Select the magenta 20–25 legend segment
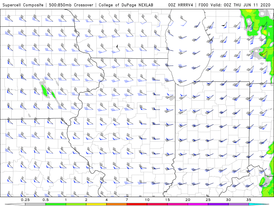 198,204
